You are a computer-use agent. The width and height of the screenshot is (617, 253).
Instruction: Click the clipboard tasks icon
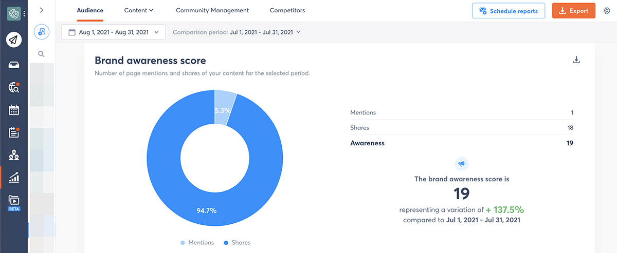14,132
